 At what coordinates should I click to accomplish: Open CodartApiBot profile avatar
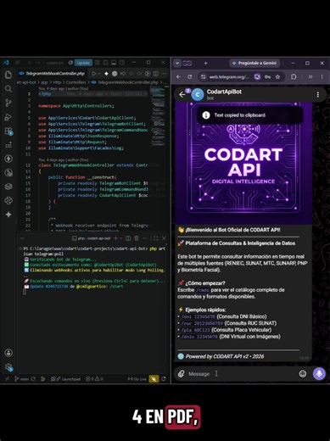point(198,95)
